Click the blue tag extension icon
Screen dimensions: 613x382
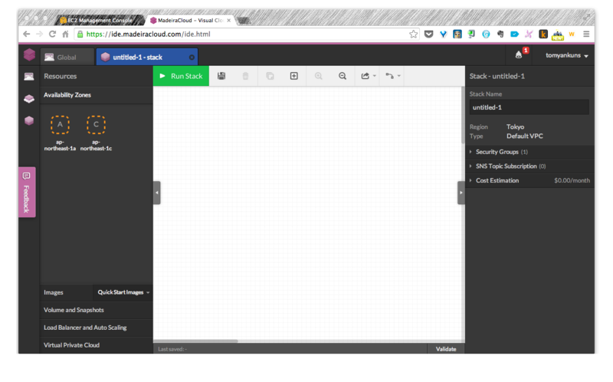514,34
